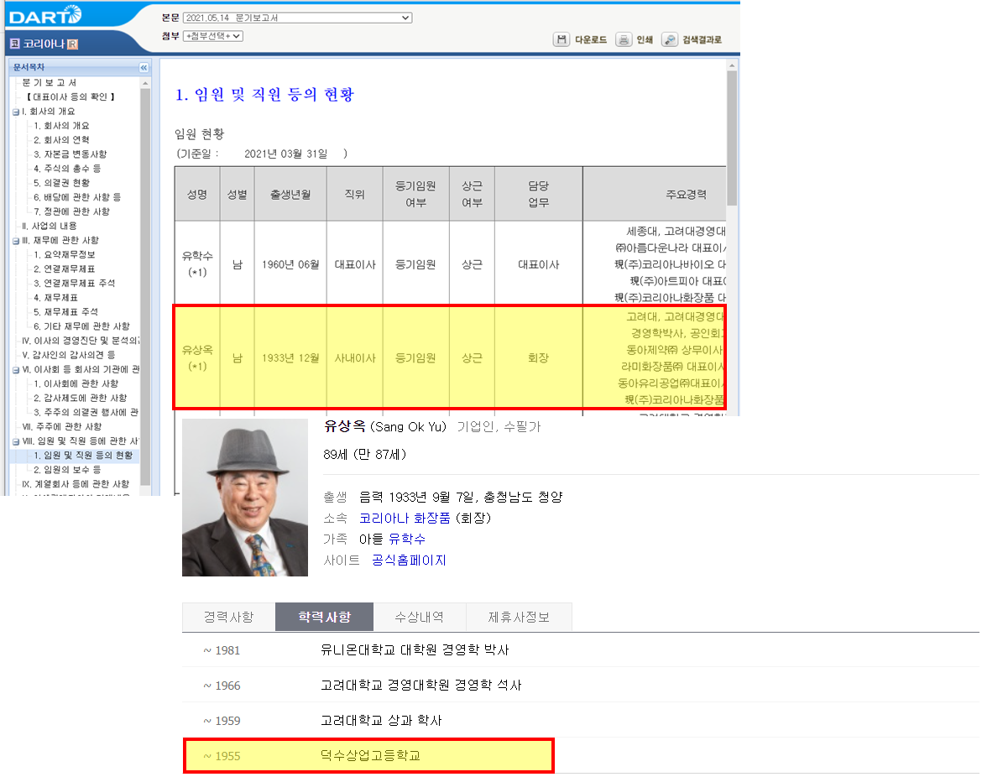Collapse the document index panel arrow
This screenshot has height=777, width=982.
coord(144,67)
